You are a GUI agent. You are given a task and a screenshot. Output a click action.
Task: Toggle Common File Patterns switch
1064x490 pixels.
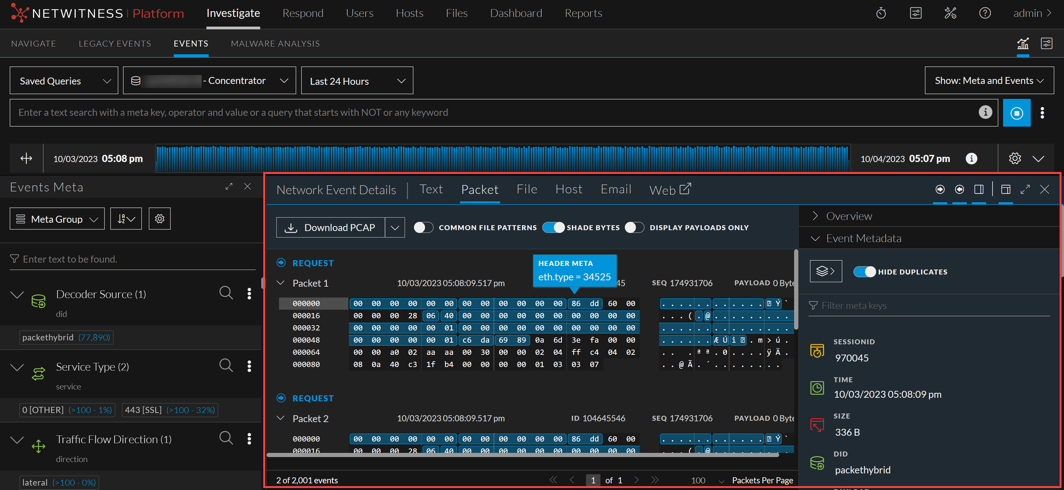(423, 227)
